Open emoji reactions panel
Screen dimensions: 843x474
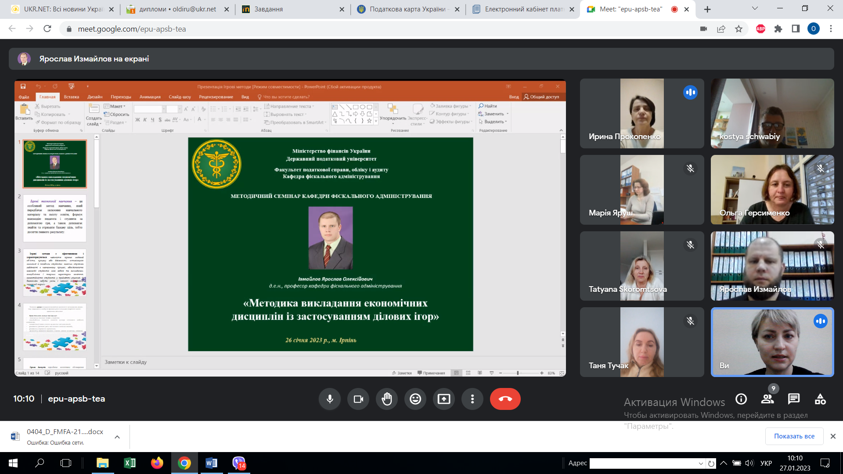(x=415, y=399)
